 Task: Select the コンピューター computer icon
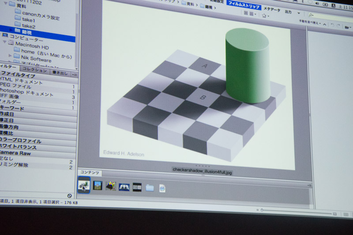tap(5, 35)
